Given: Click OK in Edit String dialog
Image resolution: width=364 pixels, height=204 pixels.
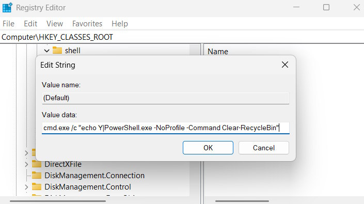Looking at the screenshot, I should pos(208,148).
